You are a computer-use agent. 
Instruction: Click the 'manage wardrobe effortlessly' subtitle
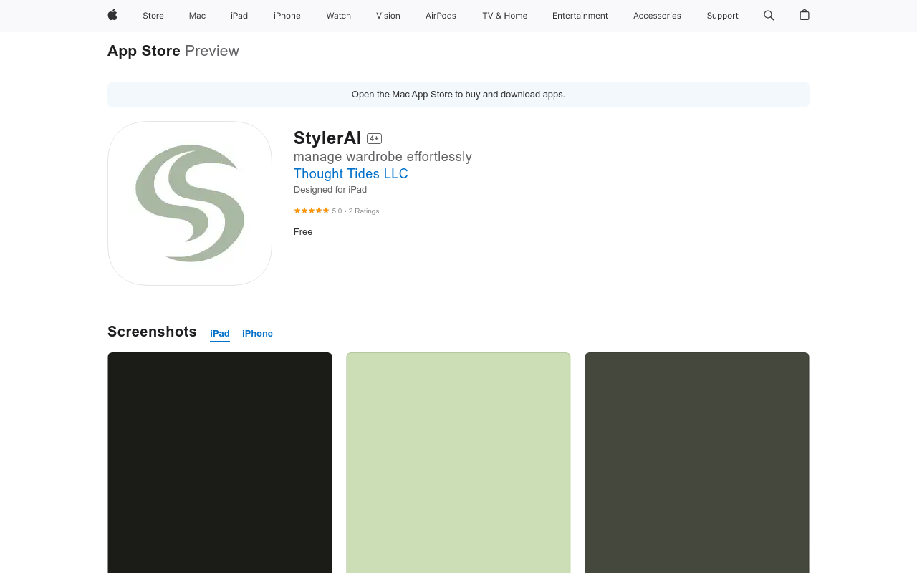[383, 157]
